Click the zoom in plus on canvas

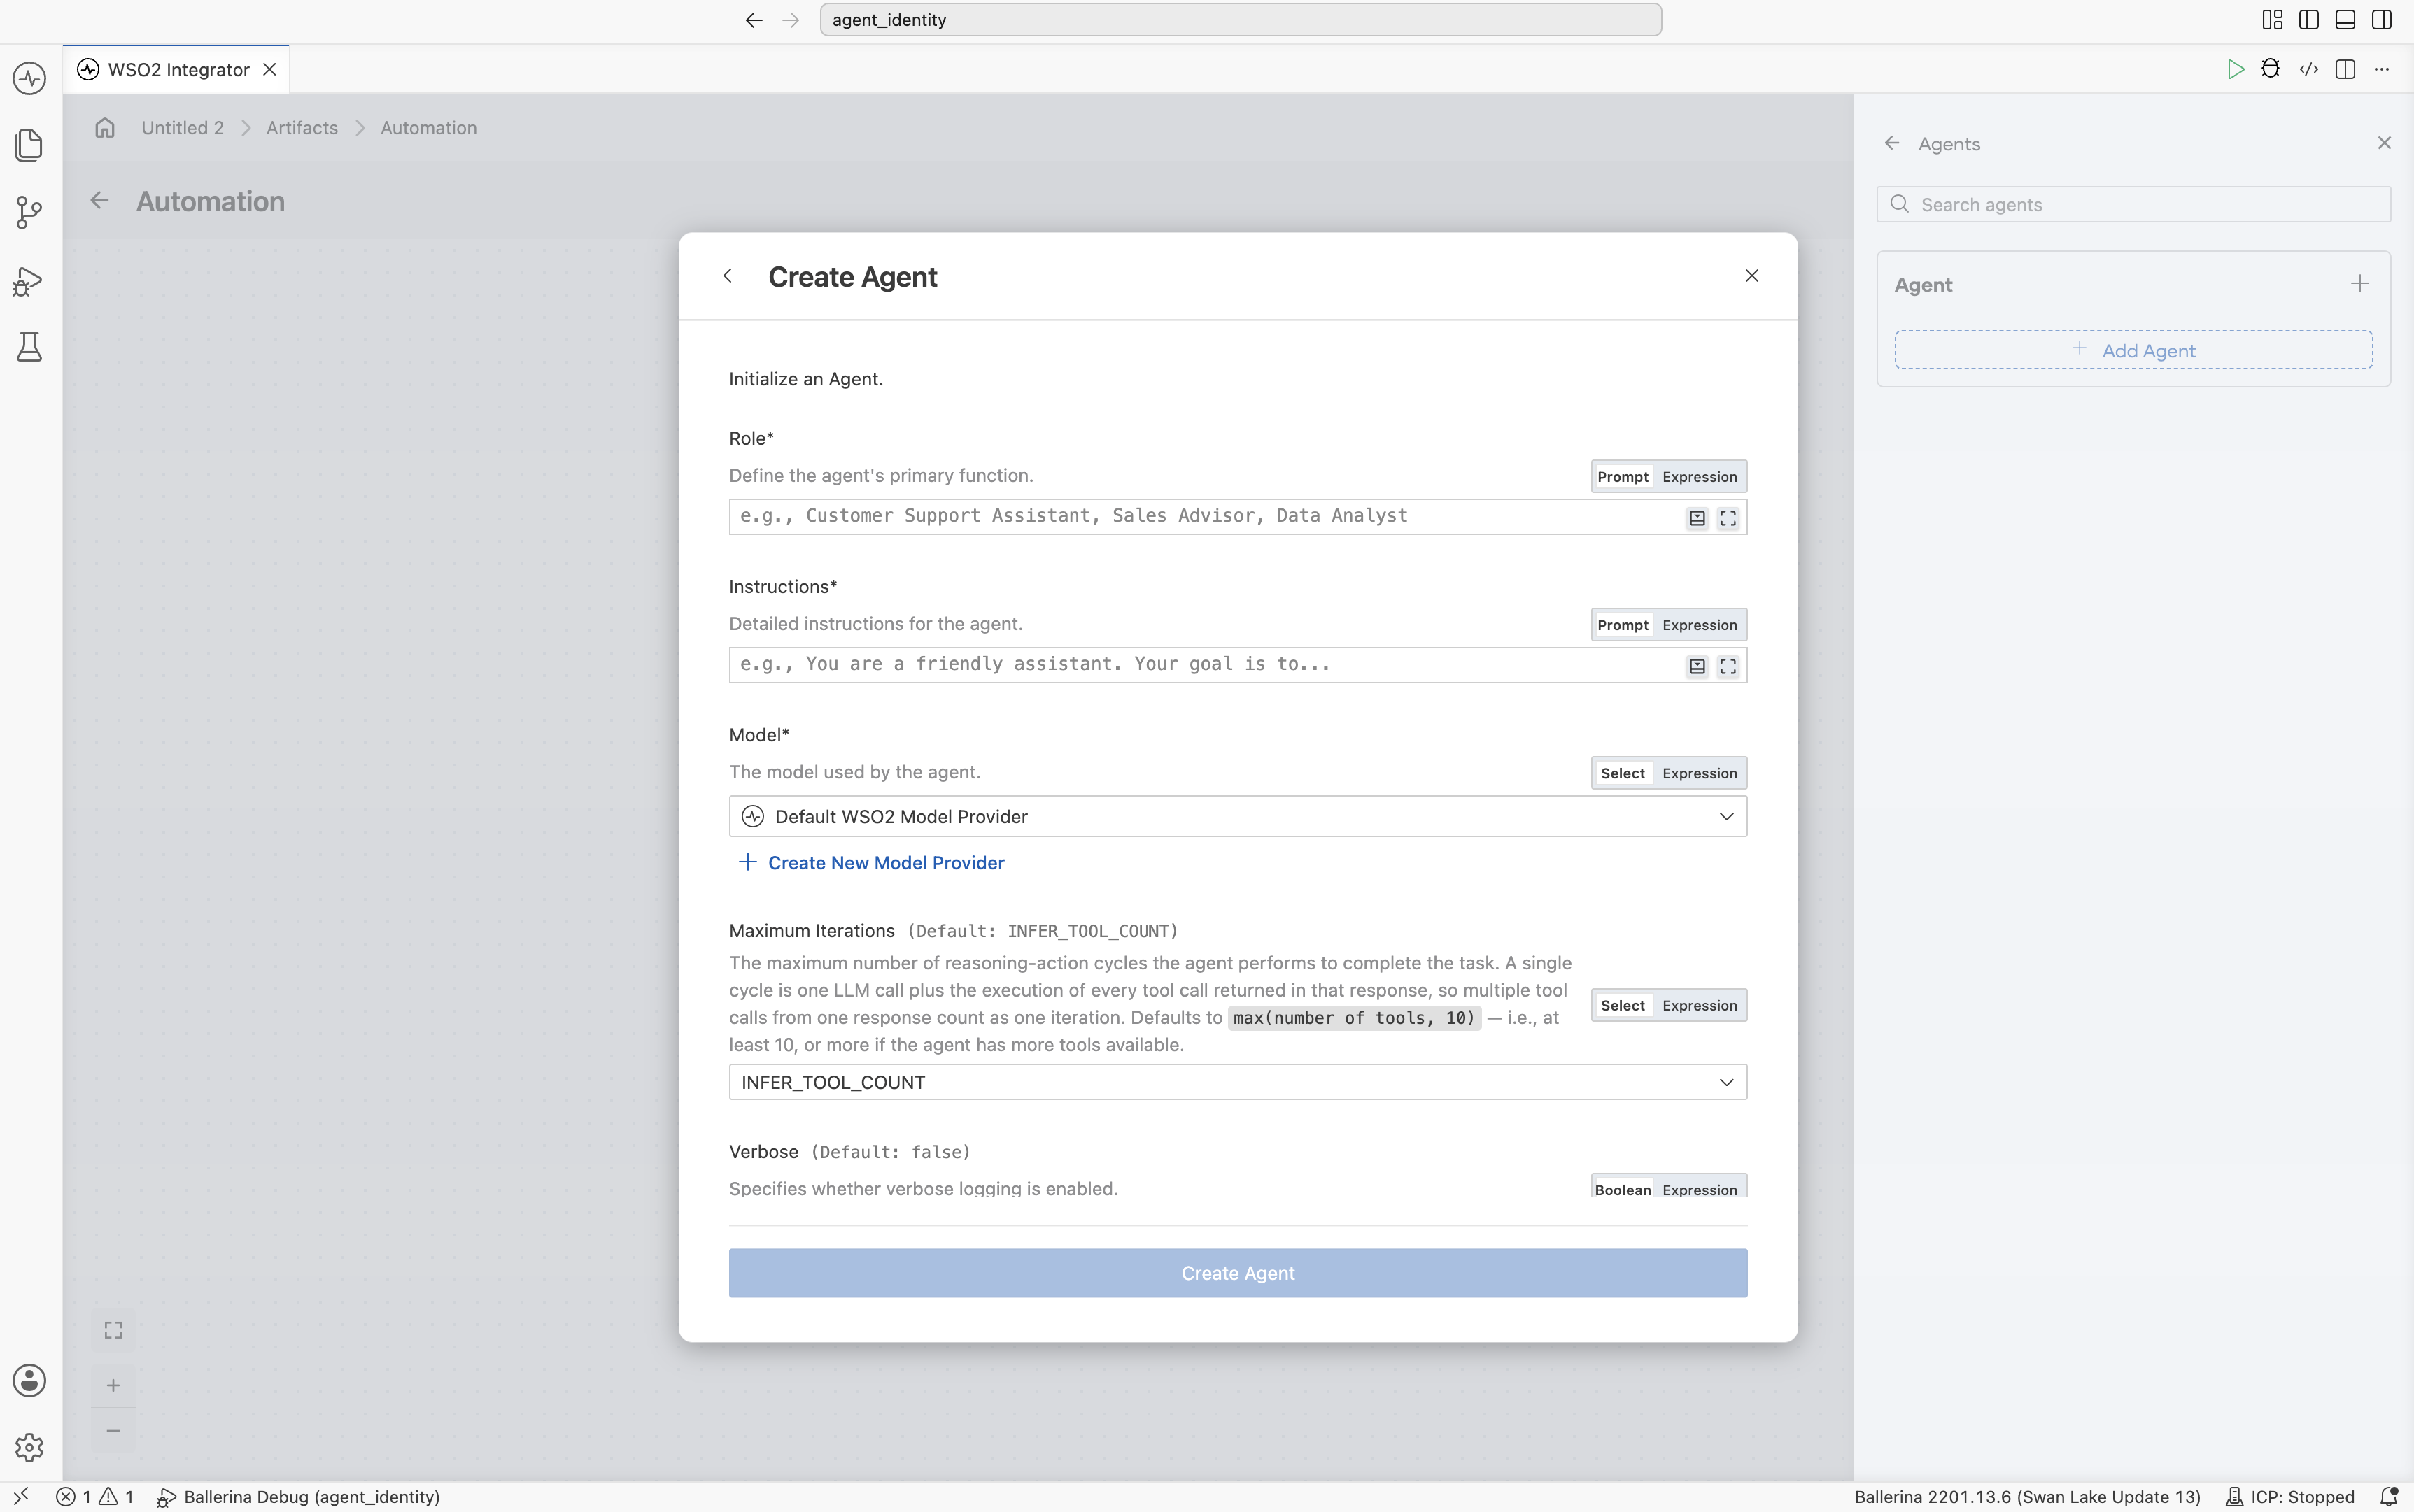(x=113, y=1385)
